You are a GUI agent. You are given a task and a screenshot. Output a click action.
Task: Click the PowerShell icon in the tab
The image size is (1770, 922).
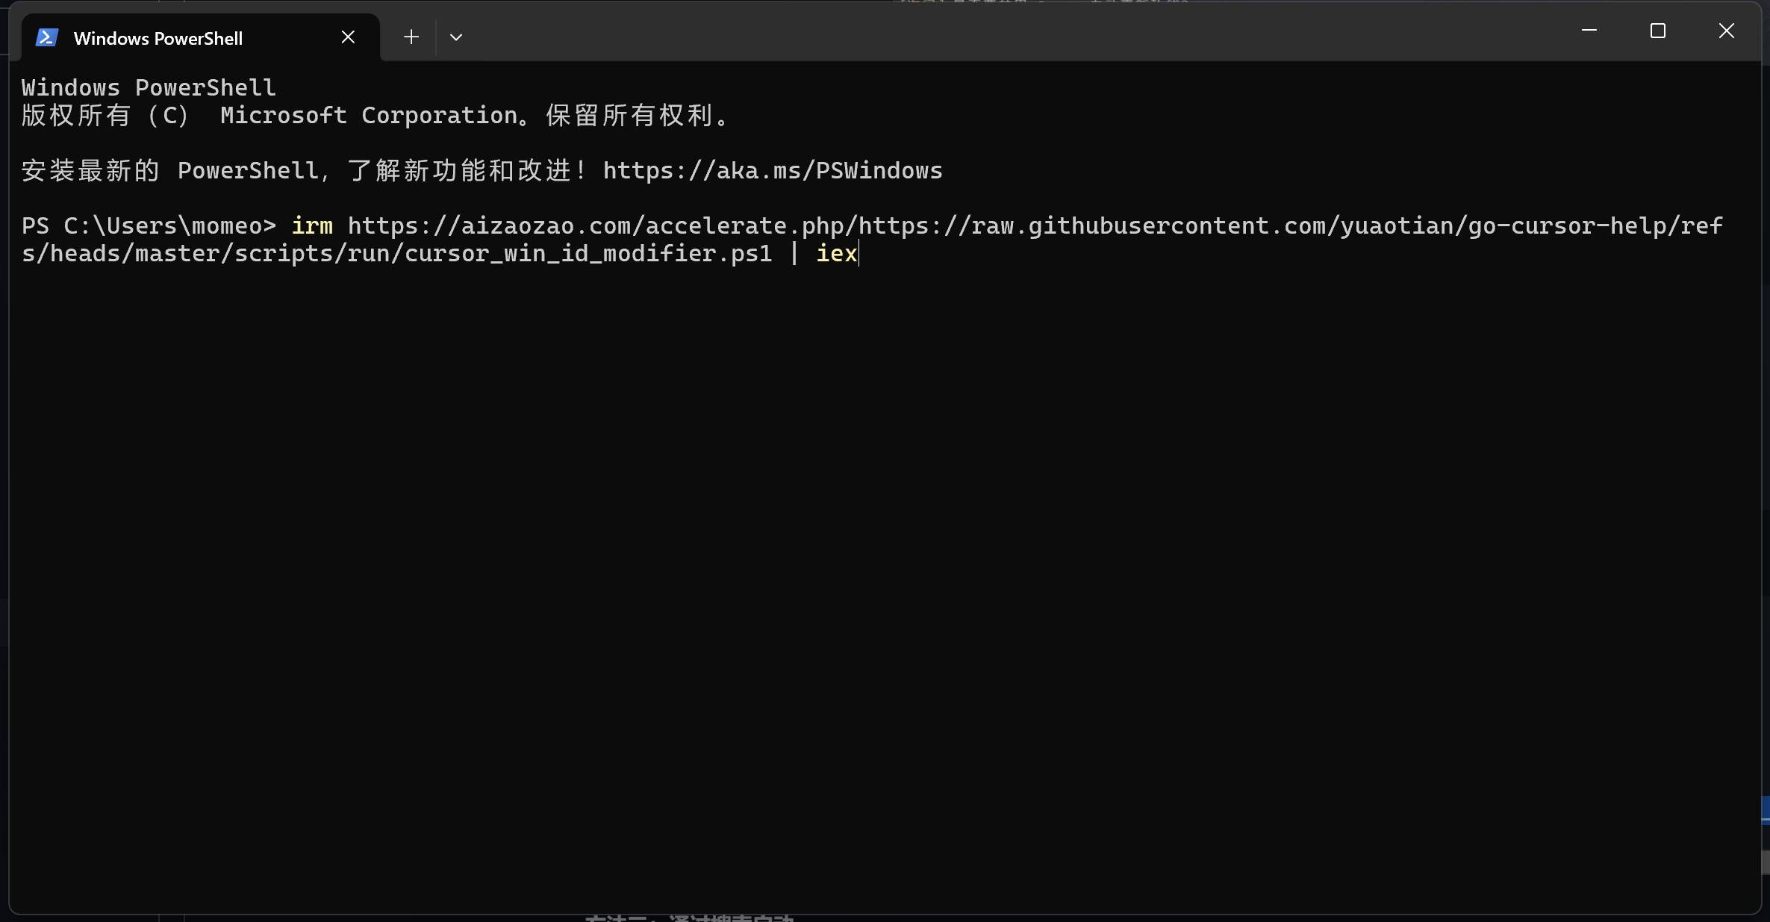pyautogui.click(x=46, y=37)
